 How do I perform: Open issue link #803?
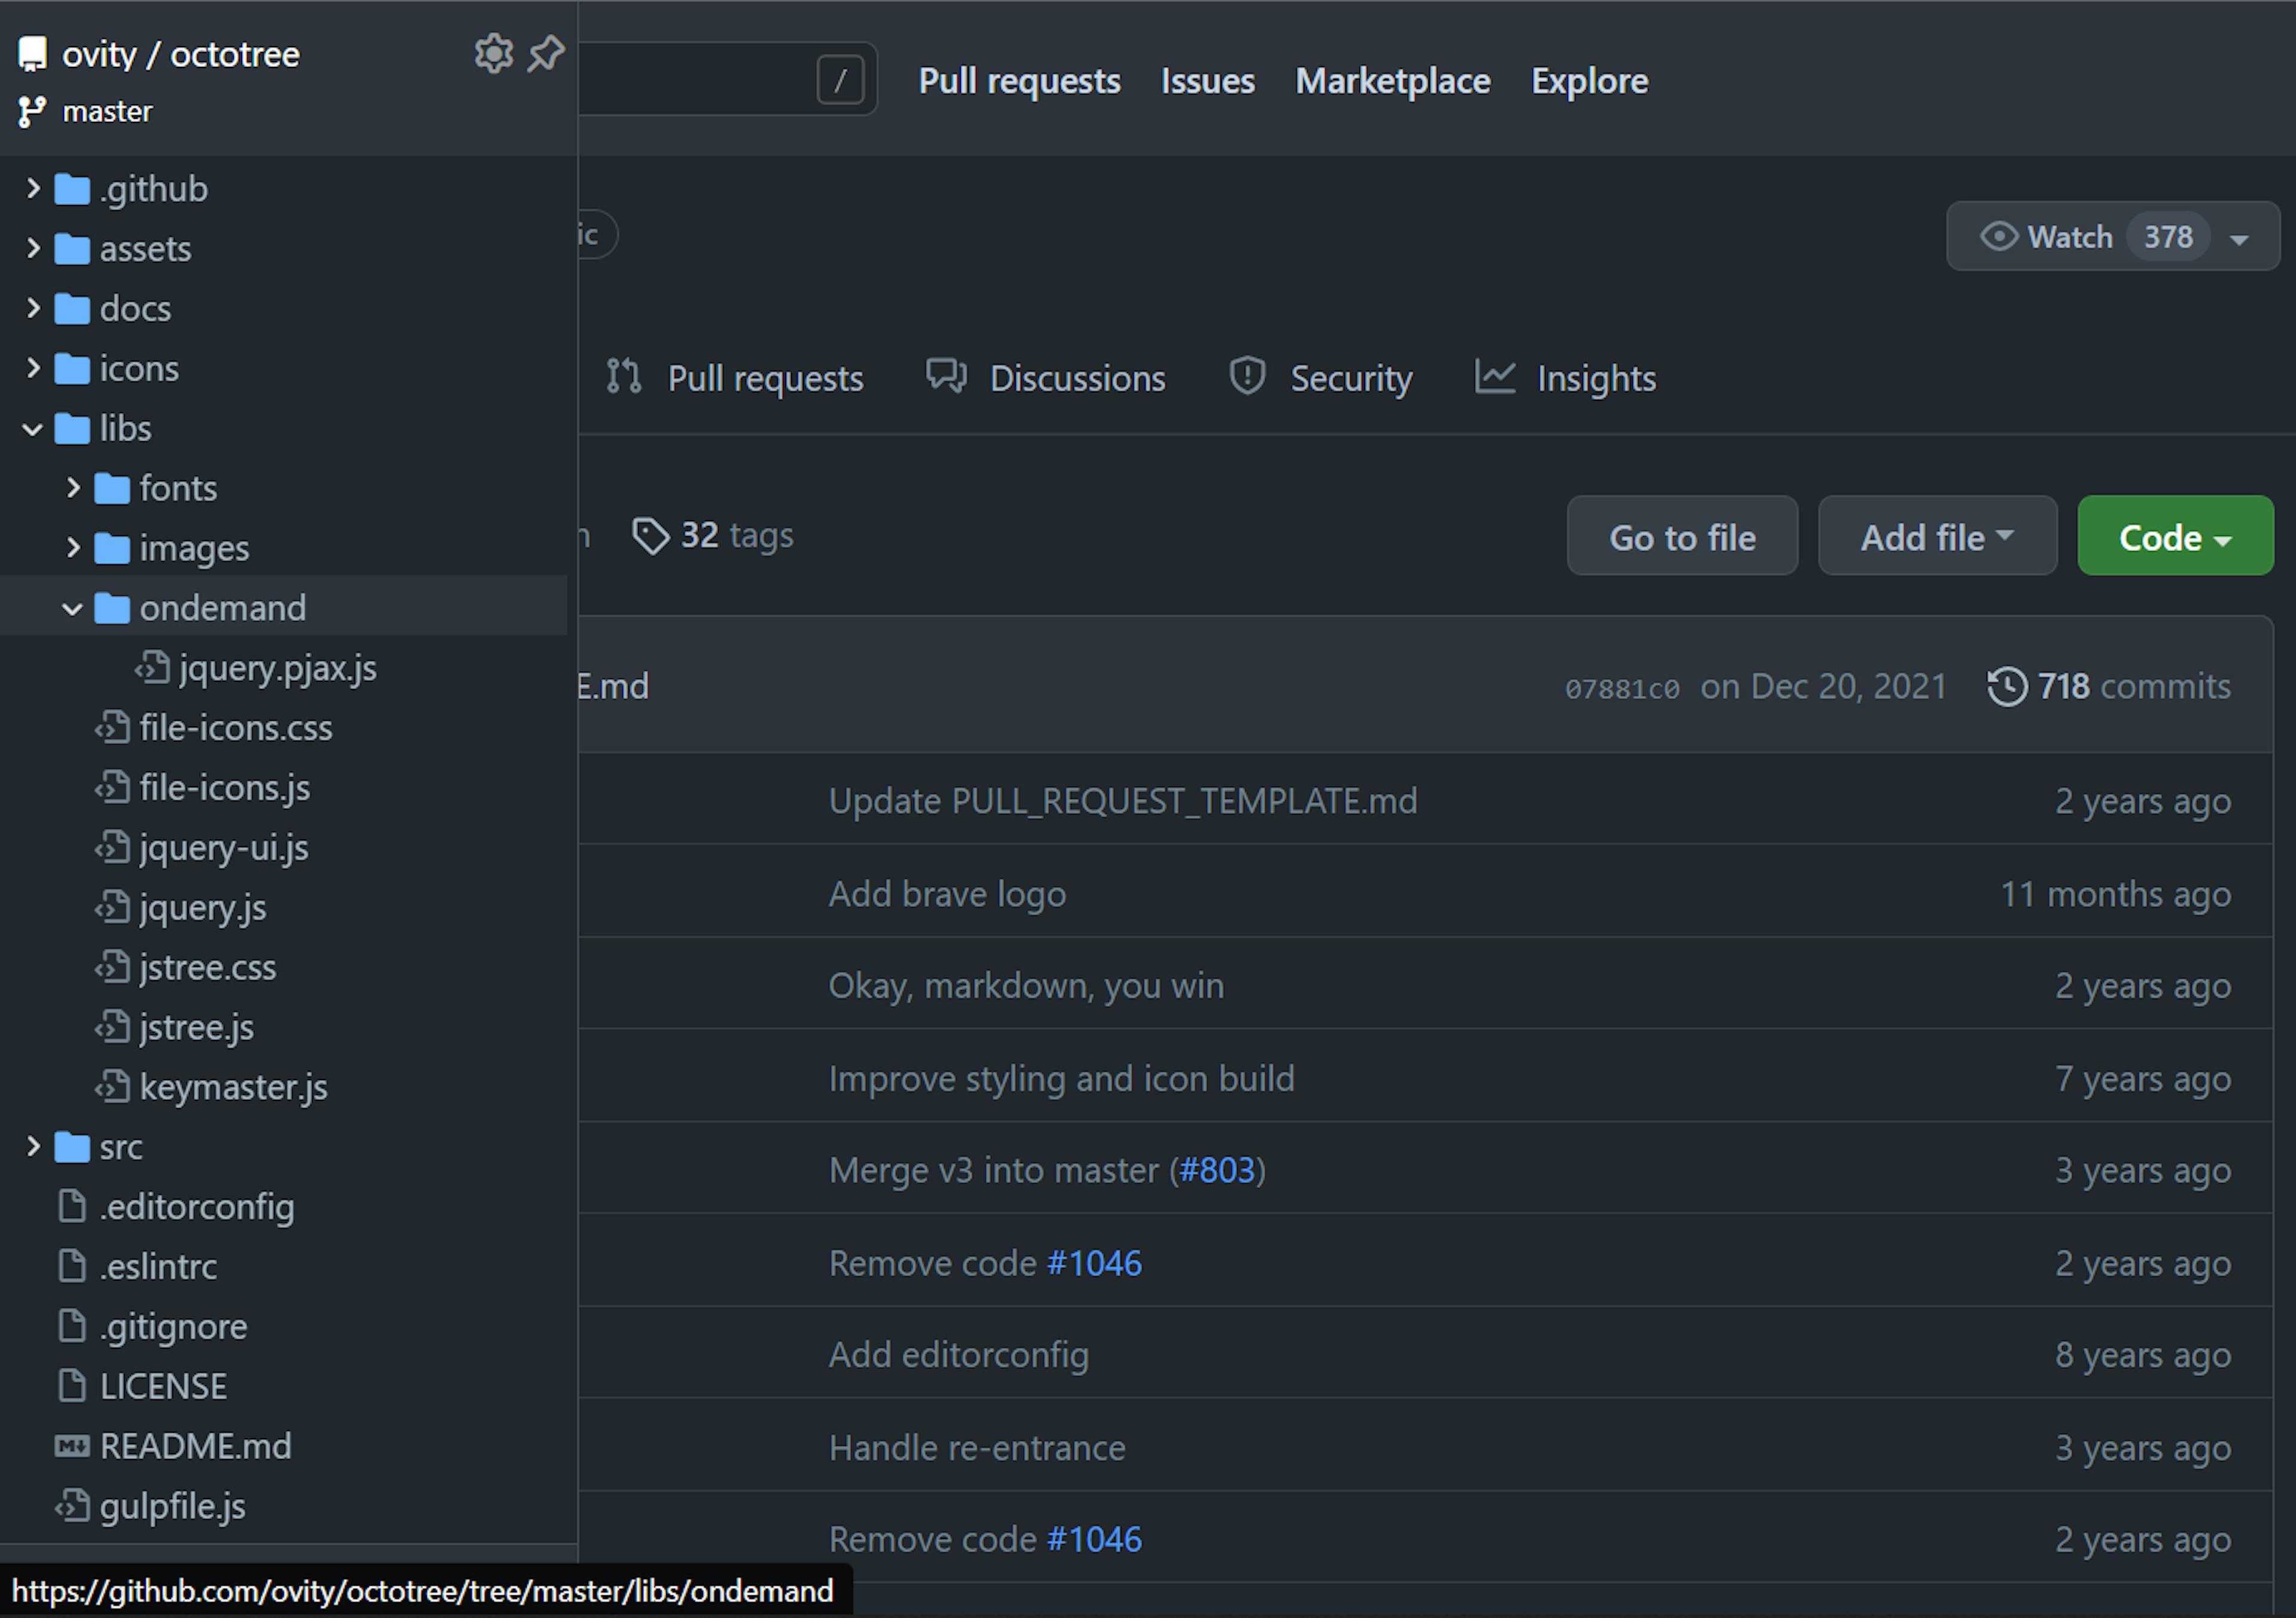point(1217,1170)
